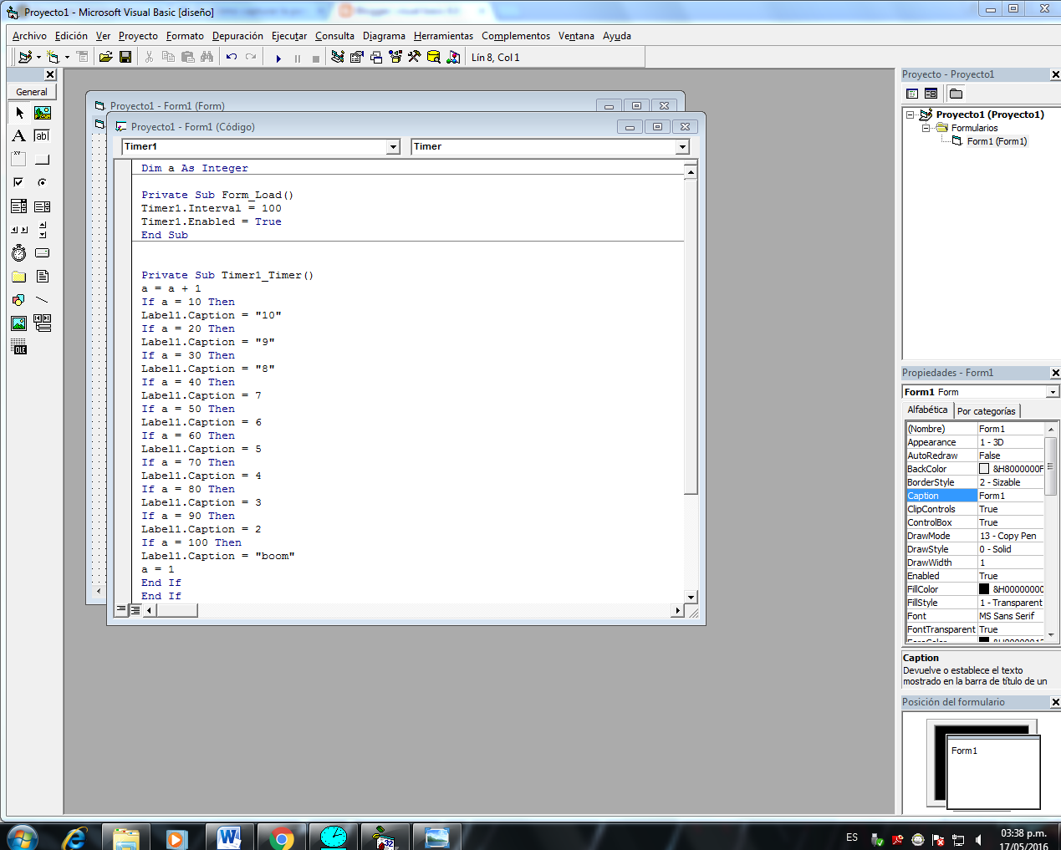
Task: Select the OLE container tool
Action: tap(18, 346)
